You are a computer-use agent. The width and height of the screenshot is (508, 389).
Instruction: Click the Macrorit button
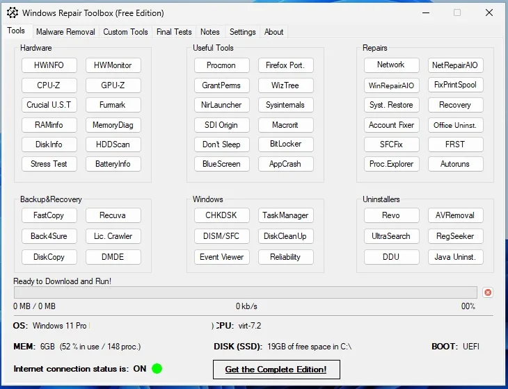coord(286,125)
